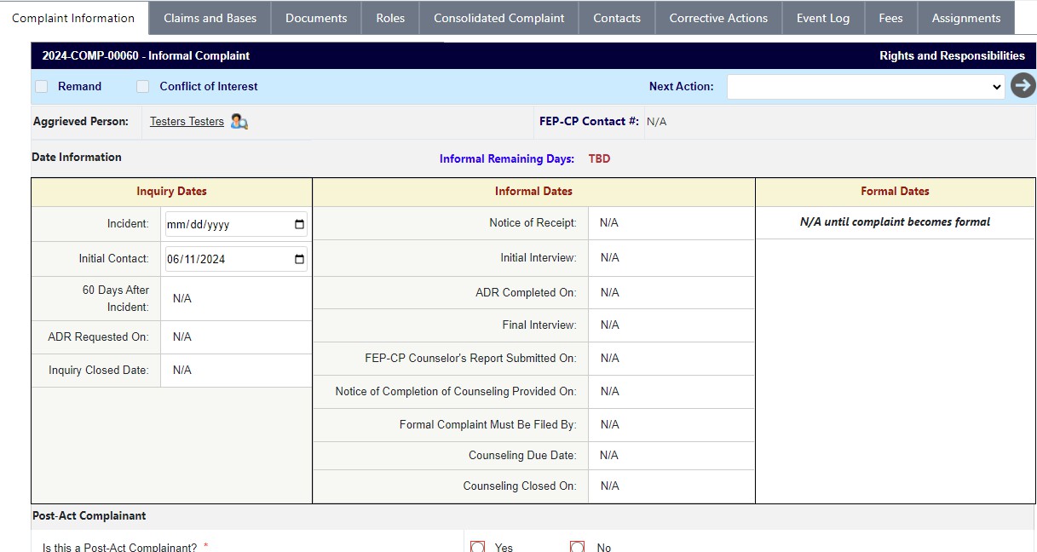Click Formal Complaint Must Be Filed By label
This screenshot has height=552, width=1037.
[487, 424]
